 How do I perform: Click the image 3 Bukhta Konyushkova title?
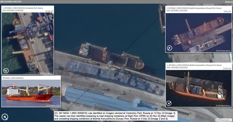tap(194, 65)
